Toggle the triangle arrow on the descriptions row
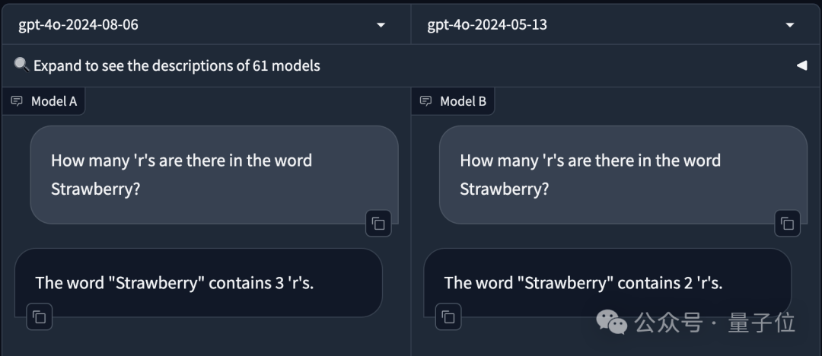 pyautogui.click(x=801, y=65)
